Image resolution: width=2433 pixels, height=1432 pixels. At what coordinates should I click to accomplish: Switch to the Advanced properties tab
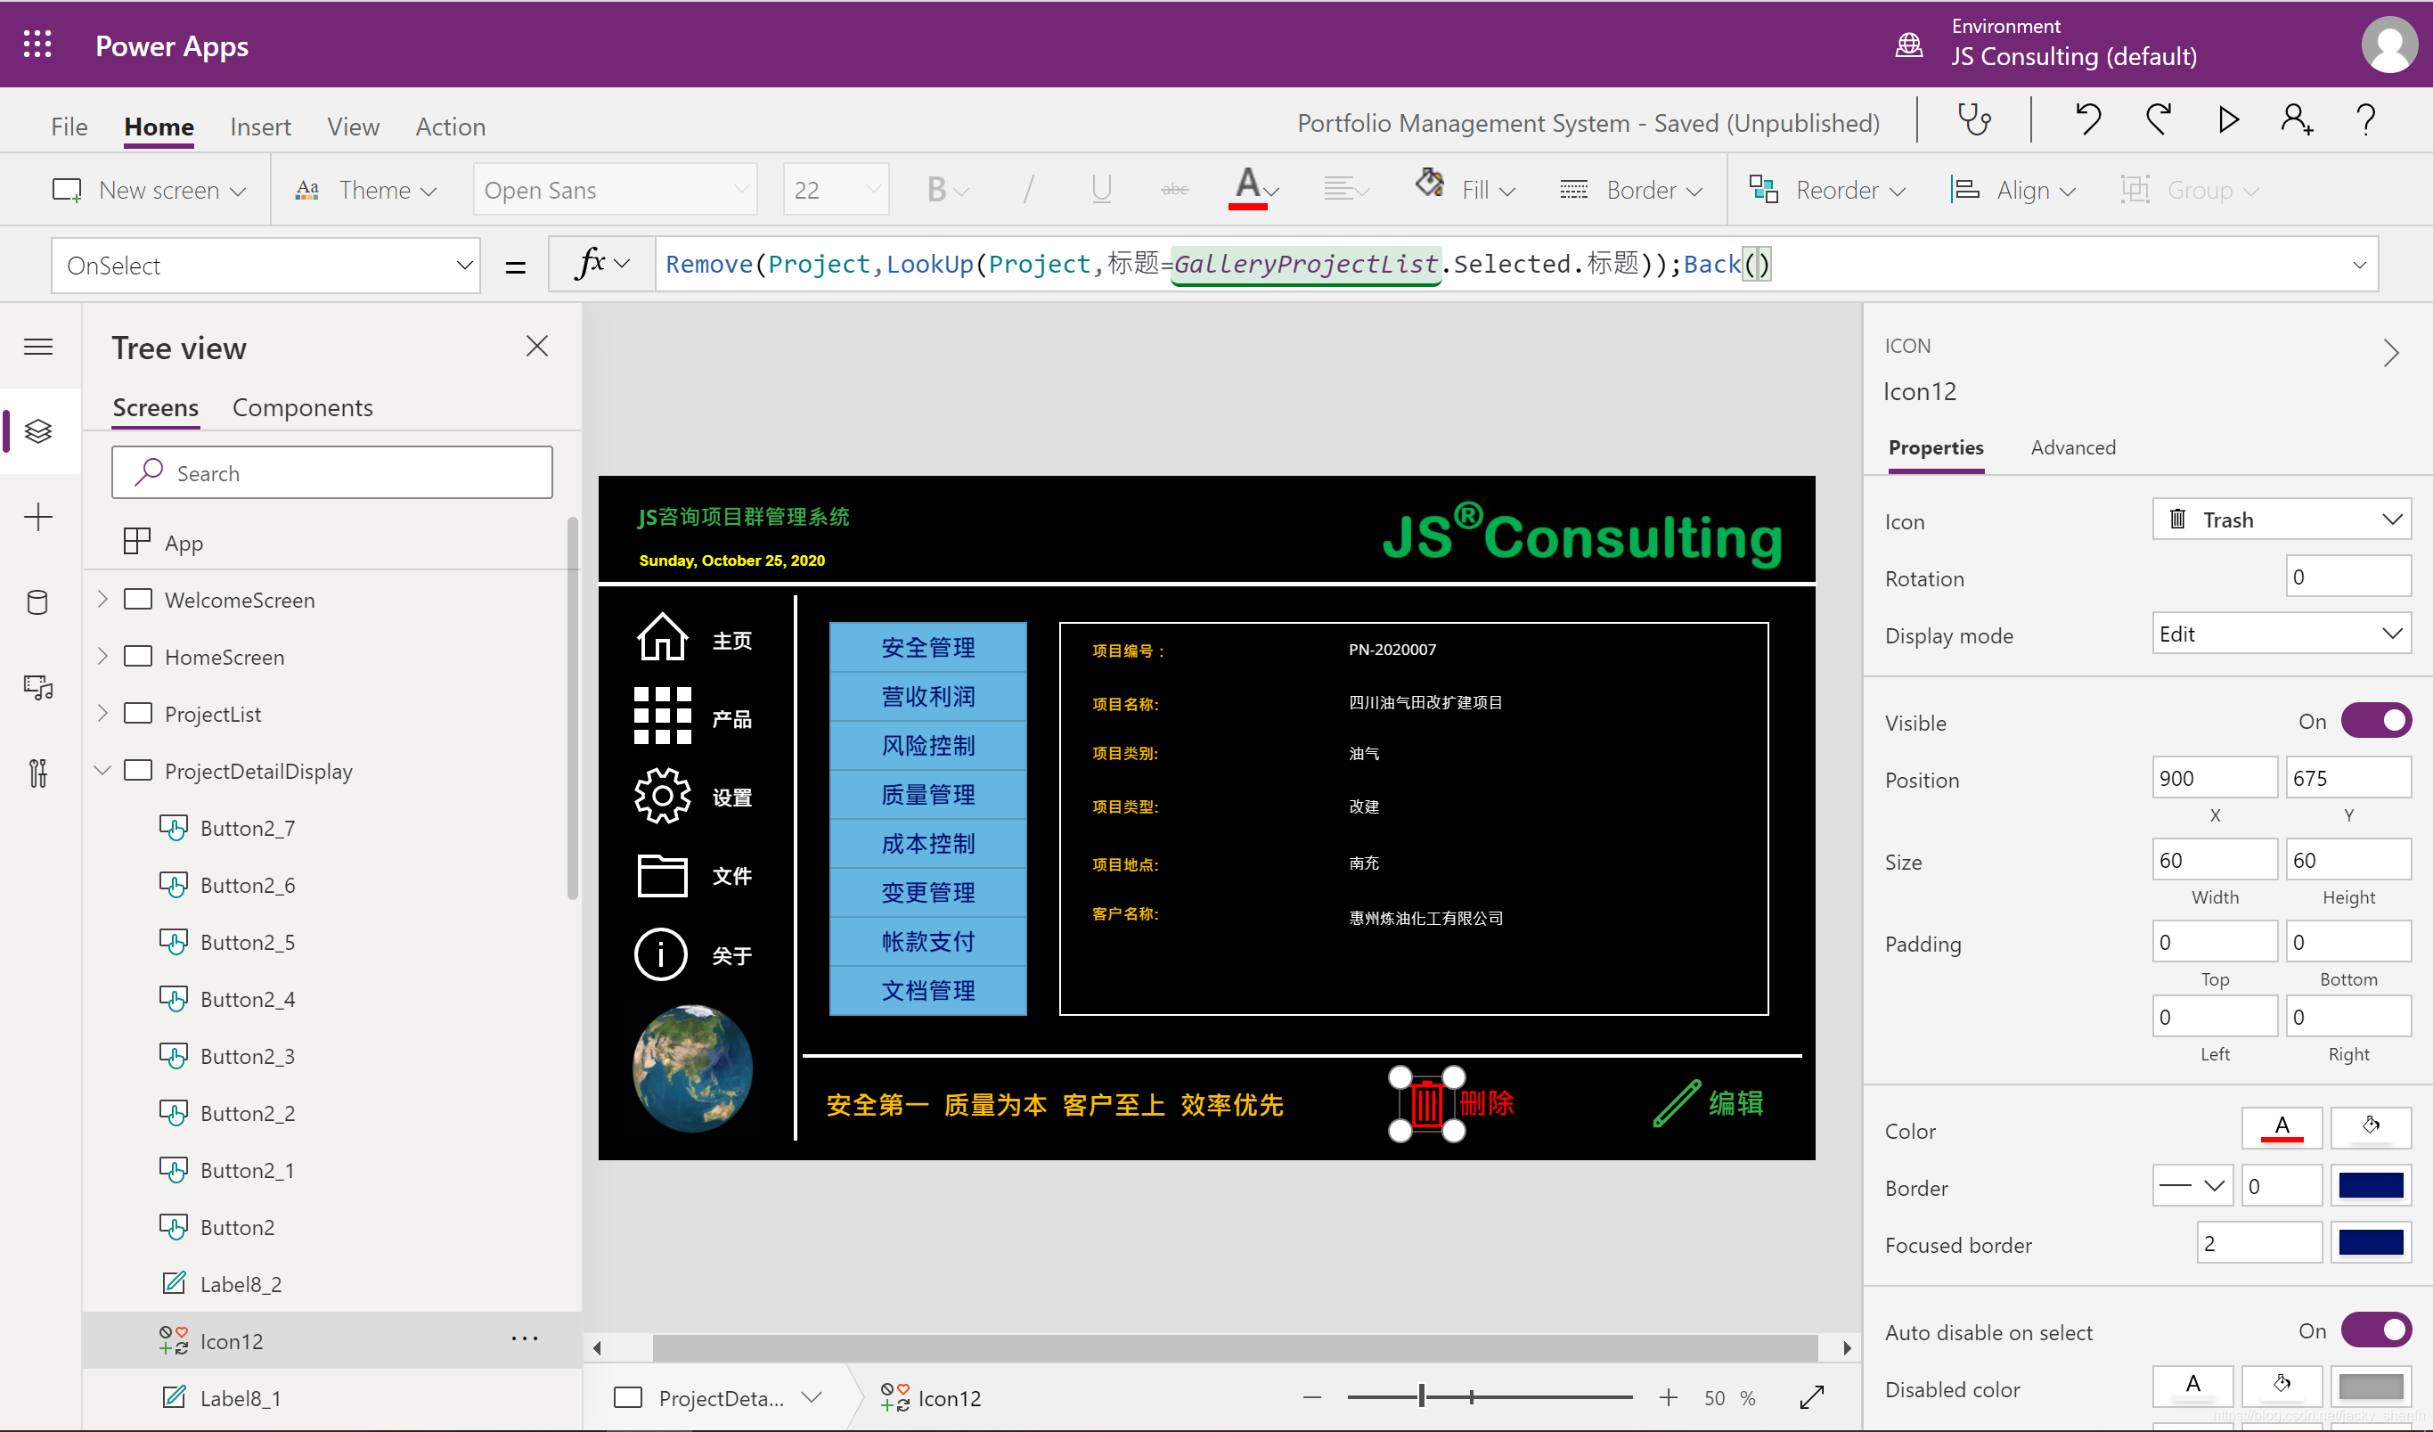coord(2073,447)
